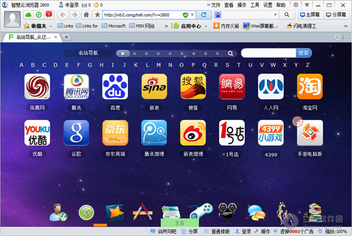This screenshot has height=236, width=352.
Task: Open the 4399 小游戏 tile
Action: tap(270, 133)
